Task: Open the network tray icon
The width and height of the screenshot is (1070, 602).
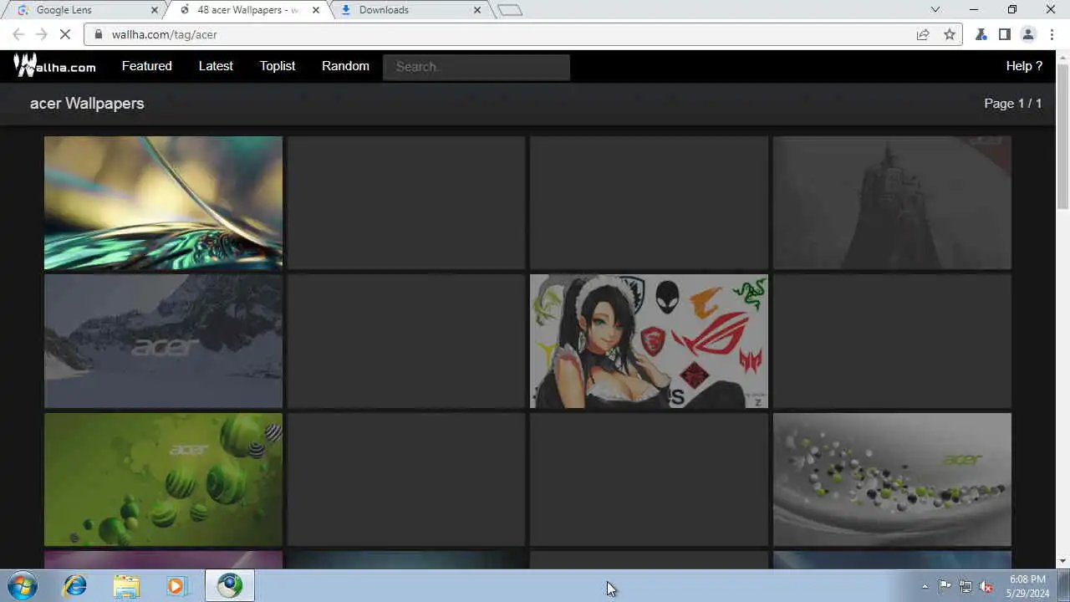Action: (x=966, y=586)
